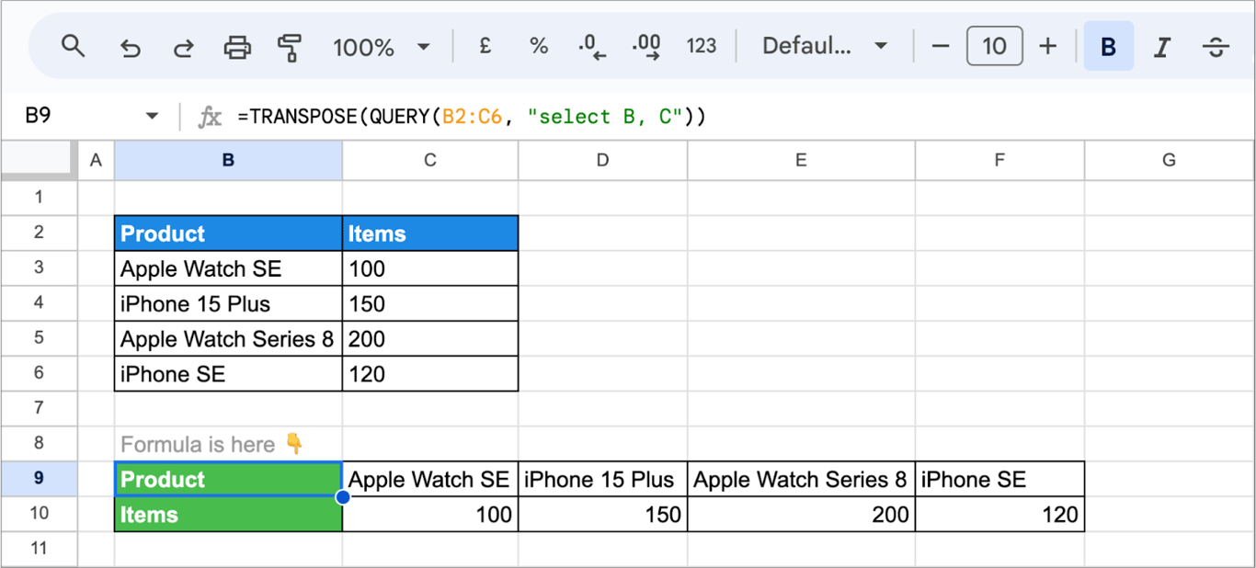Select row 6 header
Viewport: 1256px width, 568px height.
pyautogui.click(x=39, y=373)
